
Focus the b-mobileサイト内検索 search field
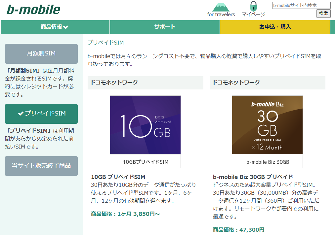point(301,5)
